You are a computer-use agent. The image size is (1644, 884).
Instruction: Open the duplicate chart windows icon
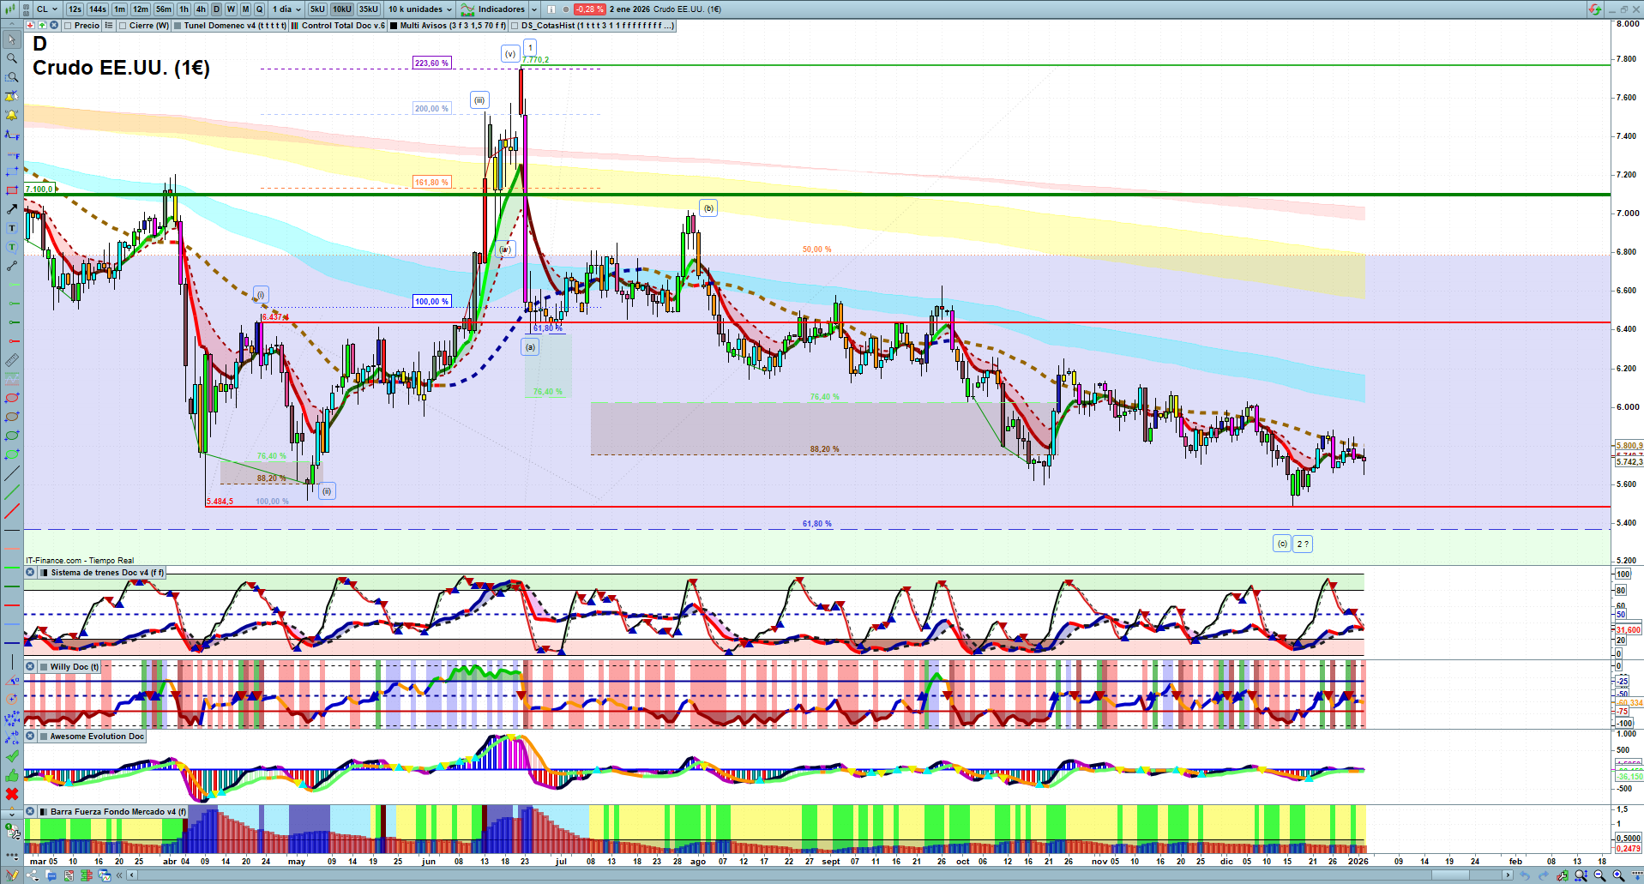coord(105,875)
